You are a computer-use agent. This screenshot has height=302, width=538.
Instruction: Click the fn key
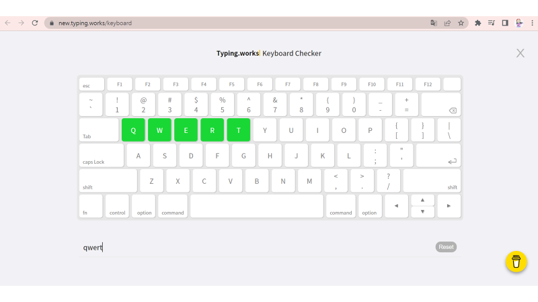click(91, 206)
